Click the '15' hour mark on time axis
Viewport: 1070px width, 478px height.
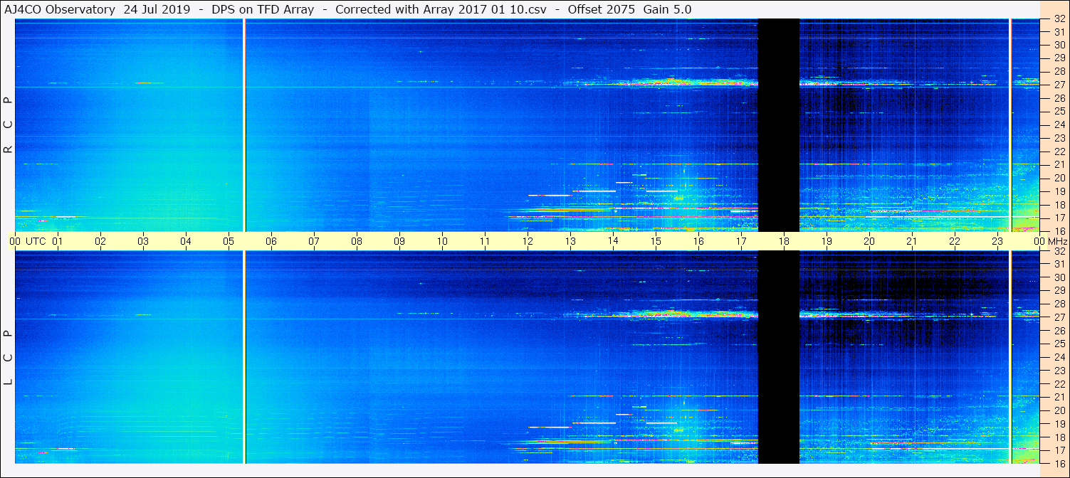click(x=656, y=241)
